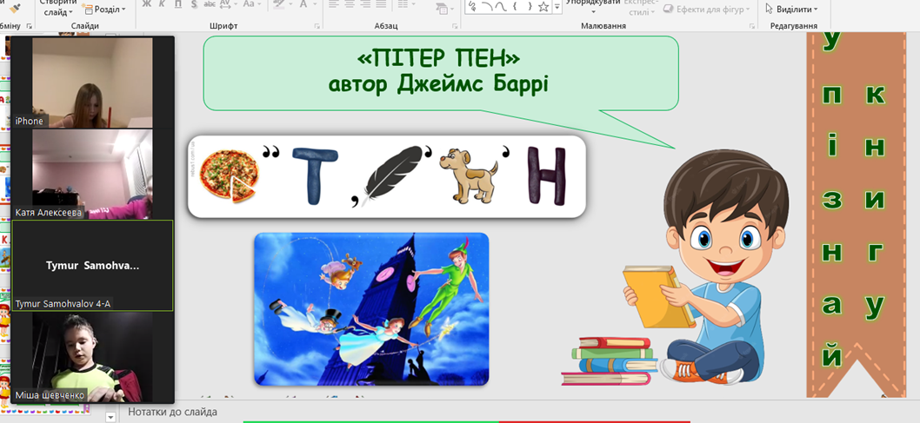Select the scribble freeform shape
The width and height of the screenshot is (920, 423).
[472, 6]
